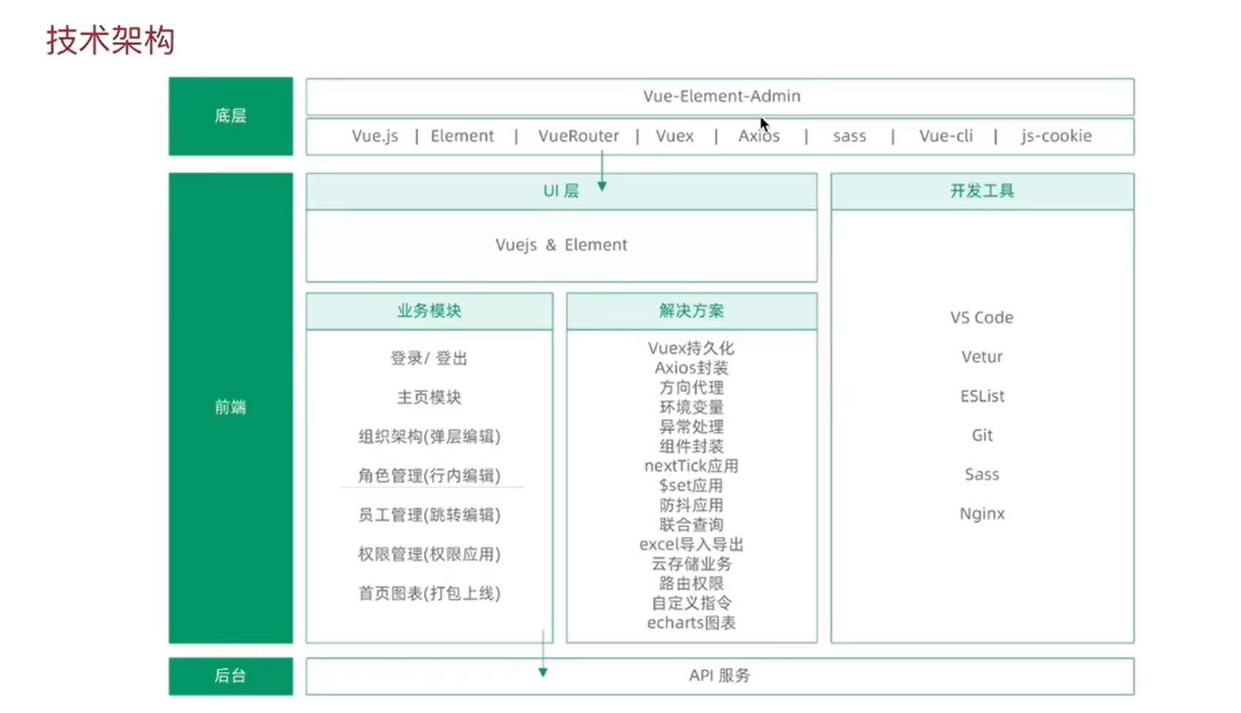Screen dimensions: 1241x713
Task: Click the 防抖应用 item
Action: pos(691,505)
